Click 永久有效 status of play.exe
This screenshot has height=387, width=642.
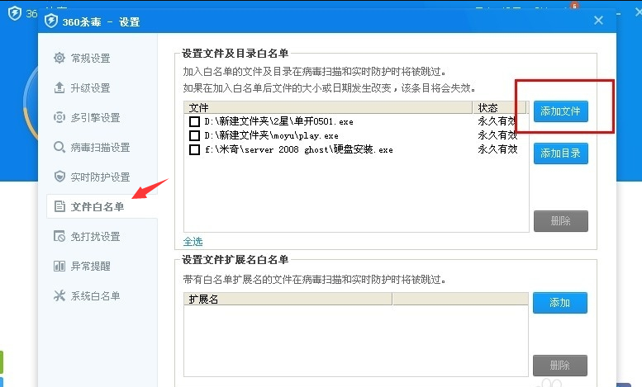(497, 135)
